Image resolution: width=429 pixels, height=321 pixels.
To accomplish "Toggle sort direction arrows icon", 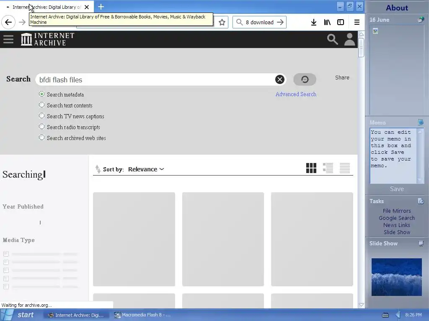I will pyautogui.click(x=98, y=169).
